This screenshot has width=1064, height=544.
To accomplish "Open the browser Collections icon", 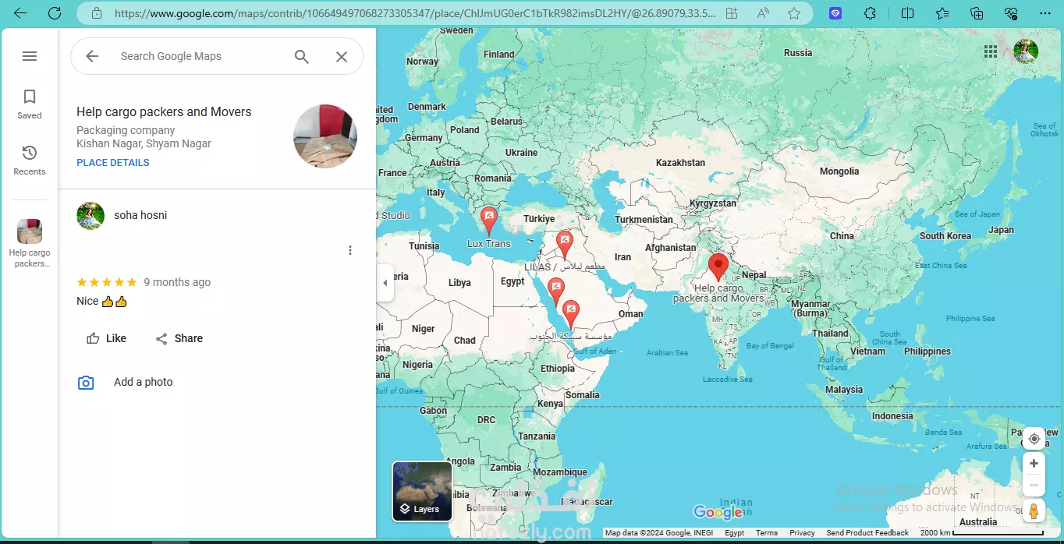I will (x=977, y=13).
